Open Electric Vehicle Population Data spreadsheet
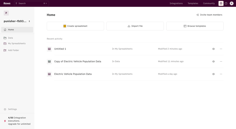 [x=73, y=74]
